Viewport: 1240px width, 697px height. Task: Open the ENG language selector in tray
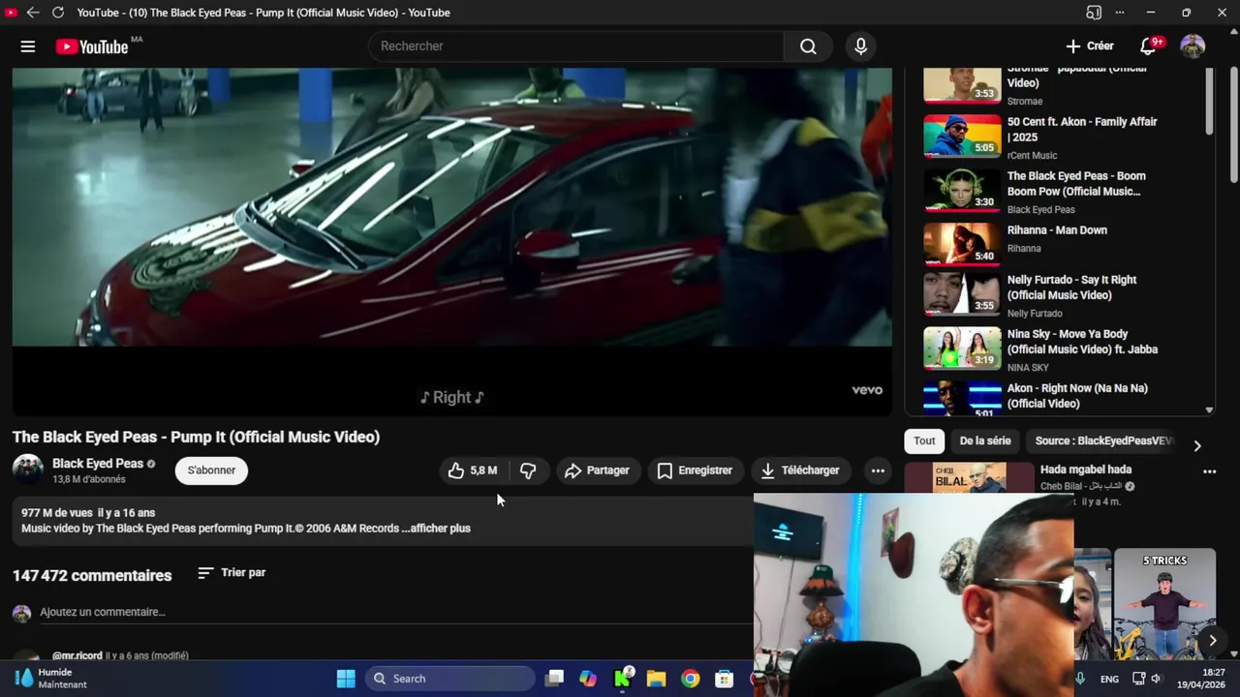(1109, 679)
